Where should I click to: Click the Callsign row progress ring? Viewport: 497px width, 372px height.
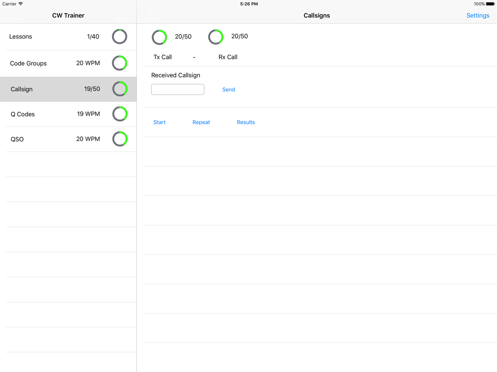[120, 89]
